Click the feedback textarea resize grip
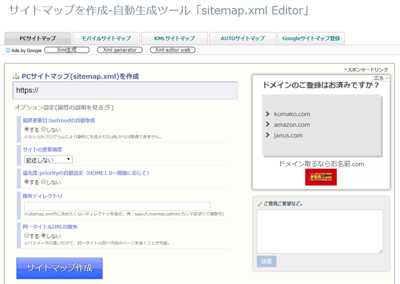 [381, 251]
